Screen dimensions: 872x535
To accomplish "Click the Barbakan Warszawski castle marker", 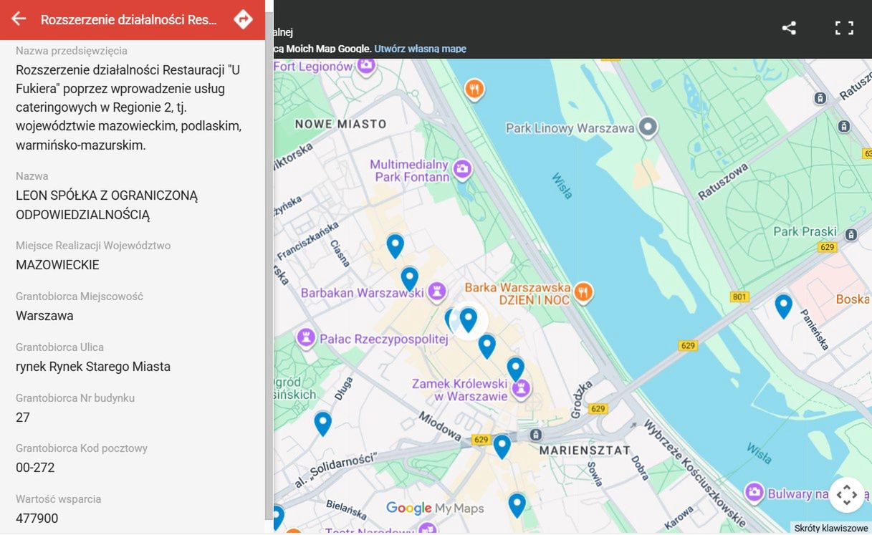I will (436, 291).
